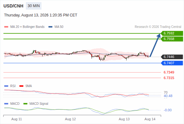Click the 6.7407 blue pivot label
The width and height of the screenshot is (184, 124).
pos(172,63)
